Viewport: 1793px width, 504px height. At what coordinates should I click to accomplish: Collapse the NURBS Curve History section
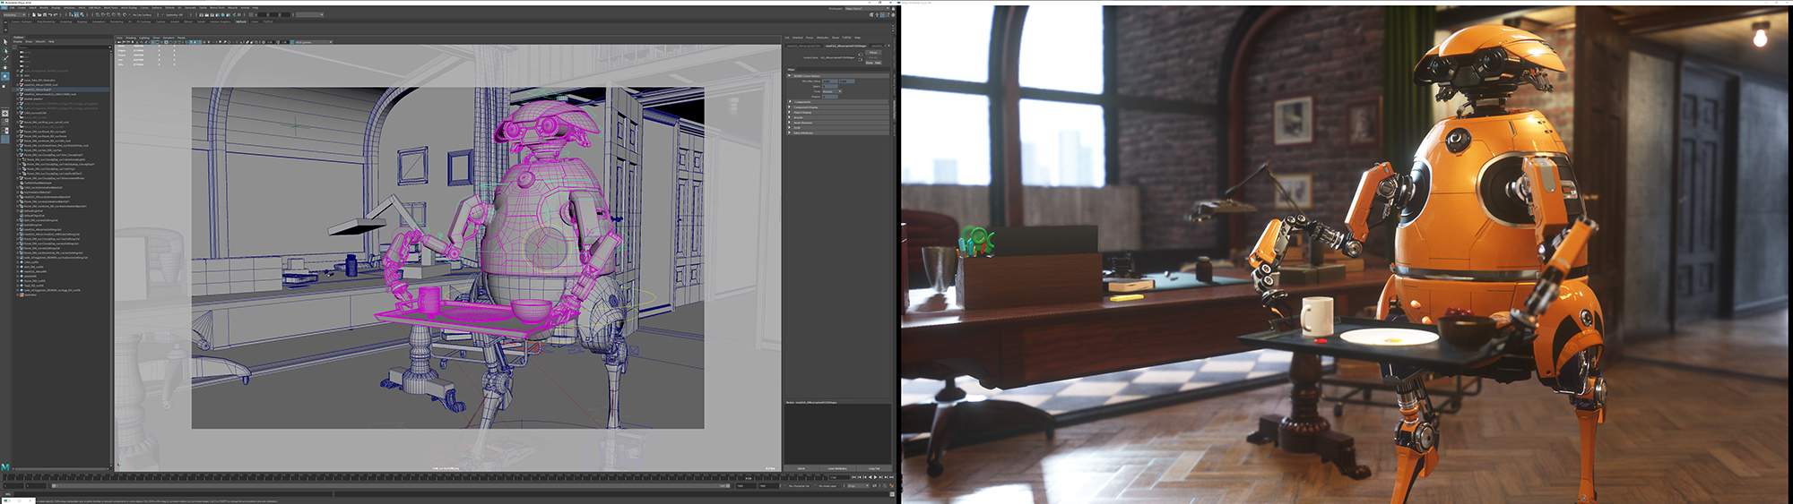point(790,76)
